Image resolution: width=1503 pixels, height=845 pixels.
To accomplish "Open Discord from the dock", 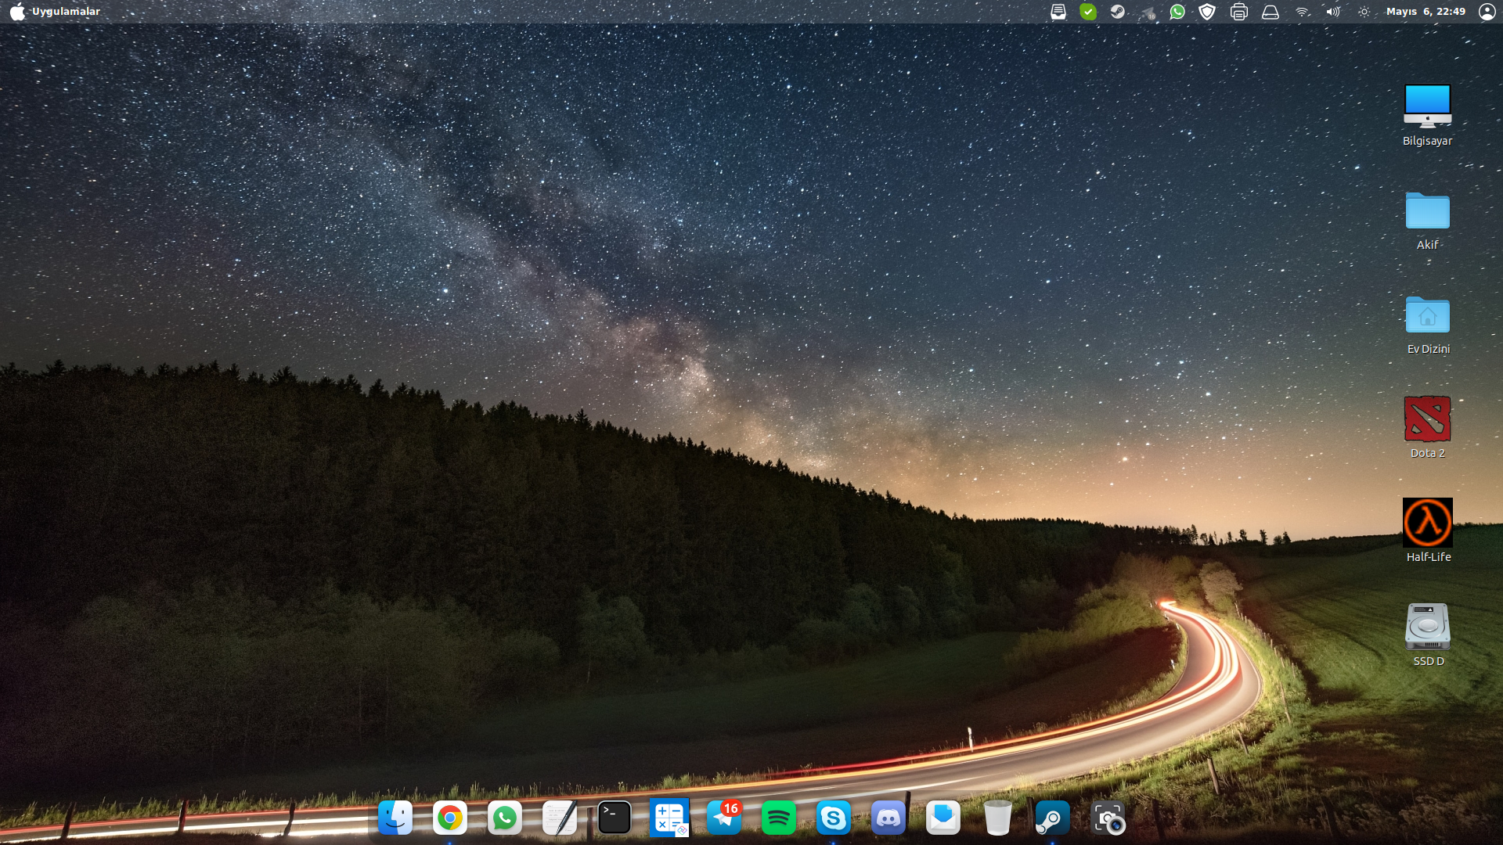I will (888, 818).
